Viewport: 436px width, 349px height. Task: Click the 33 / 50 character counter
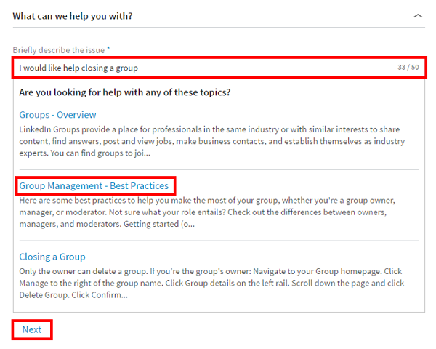pyautogui.click(x=408, y=68)
